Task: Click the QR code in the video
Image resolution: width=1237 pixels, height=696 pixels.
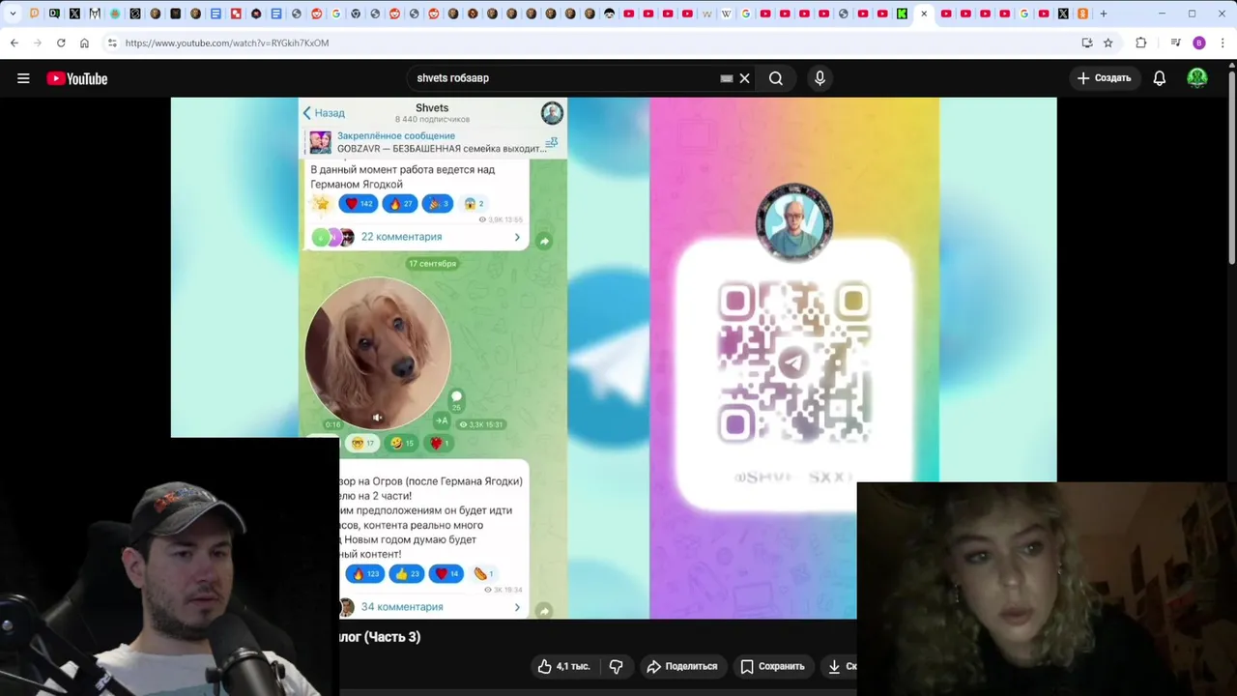Action: click(794, 362)
